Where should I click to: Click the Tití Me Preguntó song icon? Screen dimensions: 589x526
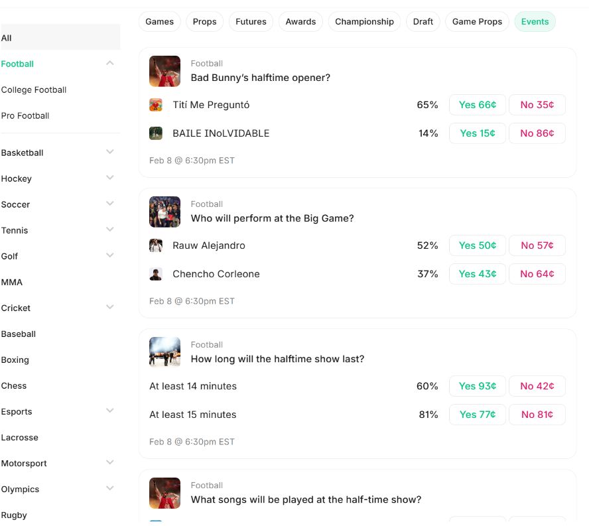(156, 105)
